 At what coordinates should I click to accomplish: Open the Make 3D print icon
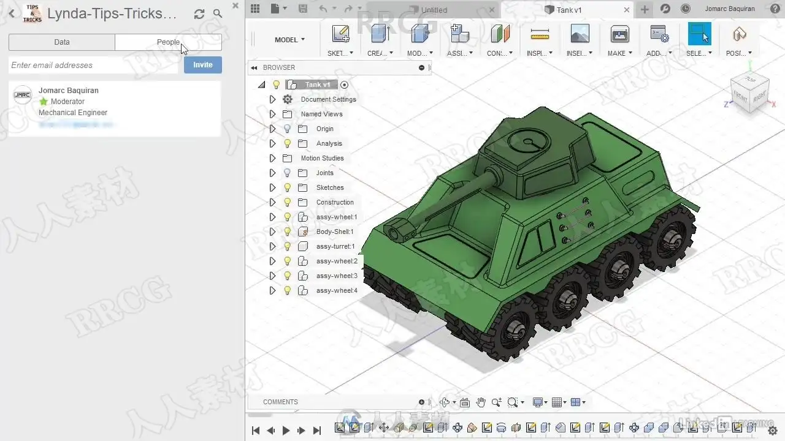click(x=619, y=34)
